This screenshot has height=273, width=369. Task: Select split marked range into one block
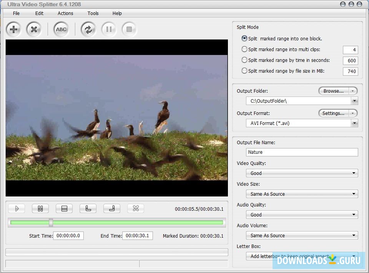244,38
